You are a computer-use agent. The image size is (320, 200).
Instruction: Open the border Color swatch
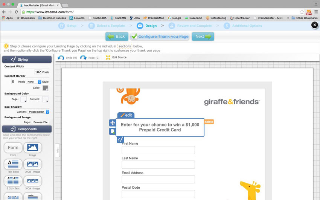[45, 88]
